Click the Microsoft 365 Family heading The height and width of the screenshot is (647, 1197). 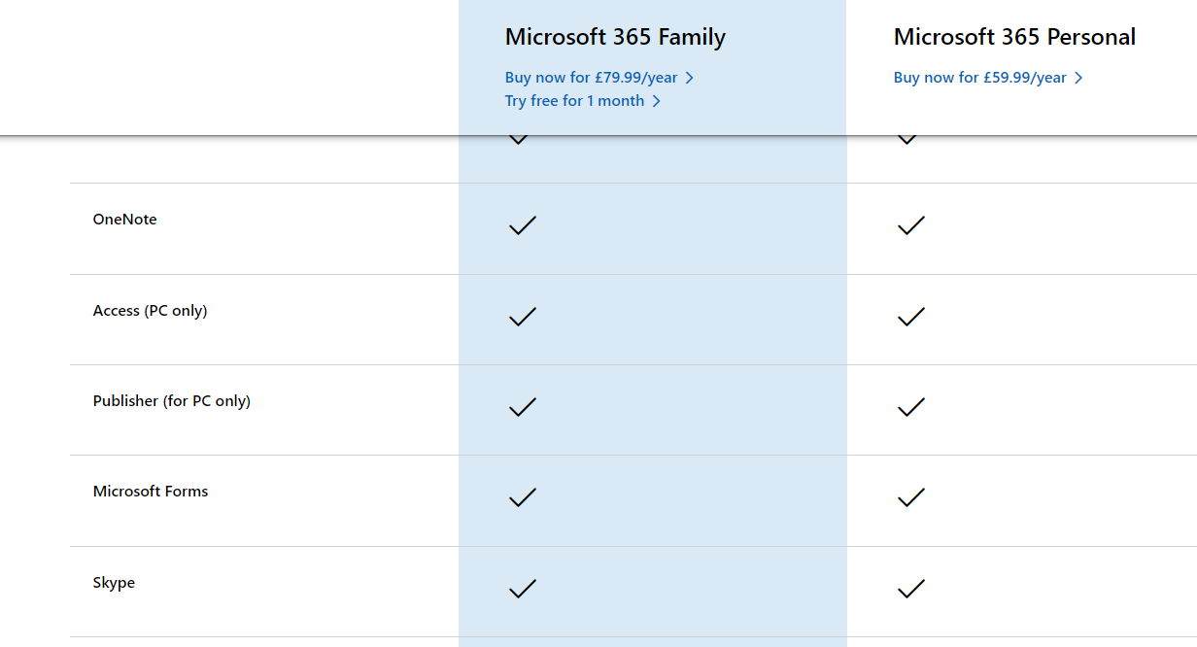615,37
